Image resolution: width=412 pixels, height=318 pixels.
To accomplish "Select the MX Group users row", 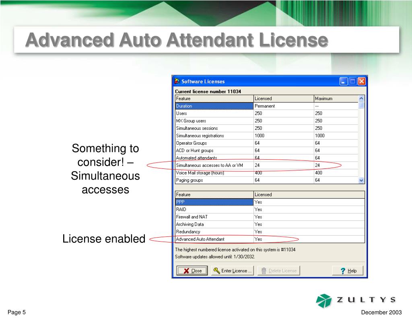I will [x=266, y=121].
